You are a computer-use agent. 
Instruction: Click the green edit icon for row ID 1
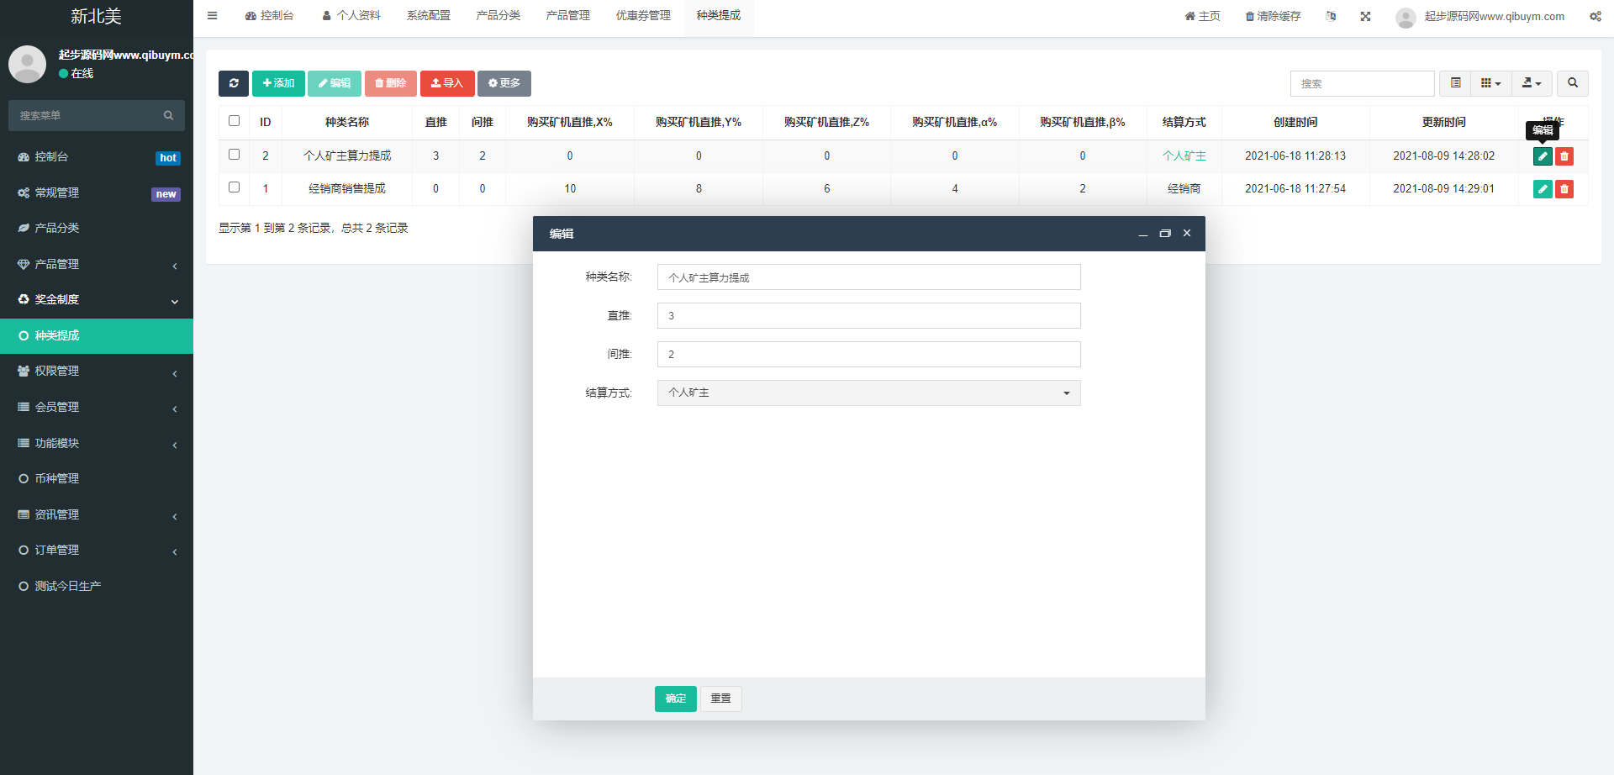[x=1542, y=189]
